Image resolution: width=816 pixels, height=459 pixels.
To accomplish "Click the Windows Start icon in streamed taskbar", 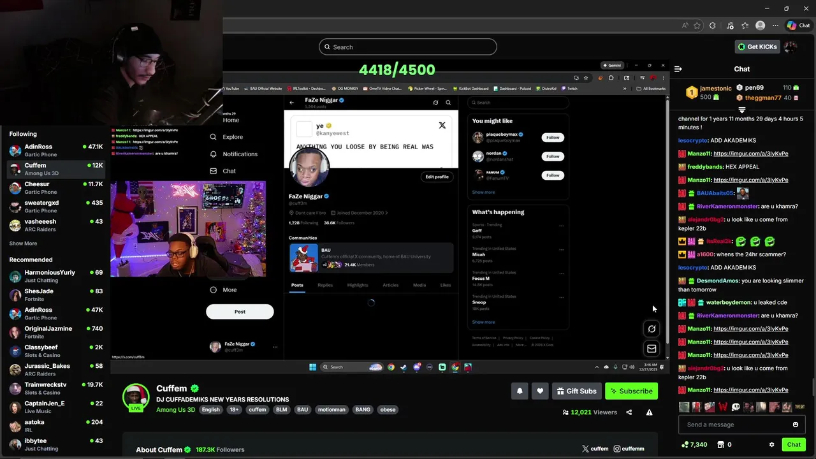I will pos(312,367).
